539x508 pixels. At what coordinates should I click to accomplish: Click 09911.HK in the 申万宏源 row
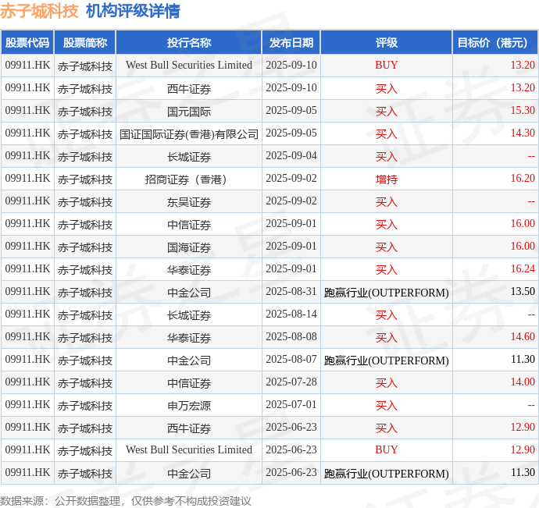pyautogui.click(x=27, y=405)
